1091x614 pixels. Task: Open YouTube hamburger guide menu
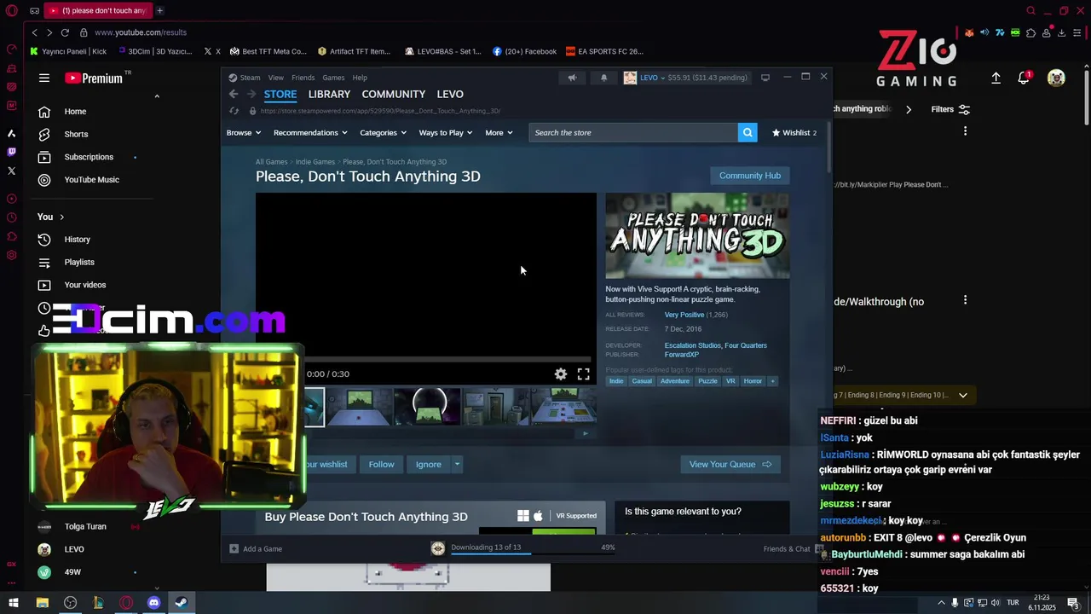(x=44, y=78)
